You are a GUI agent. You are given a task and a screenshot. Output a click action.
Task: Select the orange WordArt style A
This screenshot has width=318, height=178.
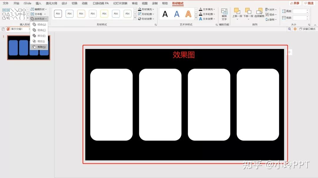coord(188,14)
